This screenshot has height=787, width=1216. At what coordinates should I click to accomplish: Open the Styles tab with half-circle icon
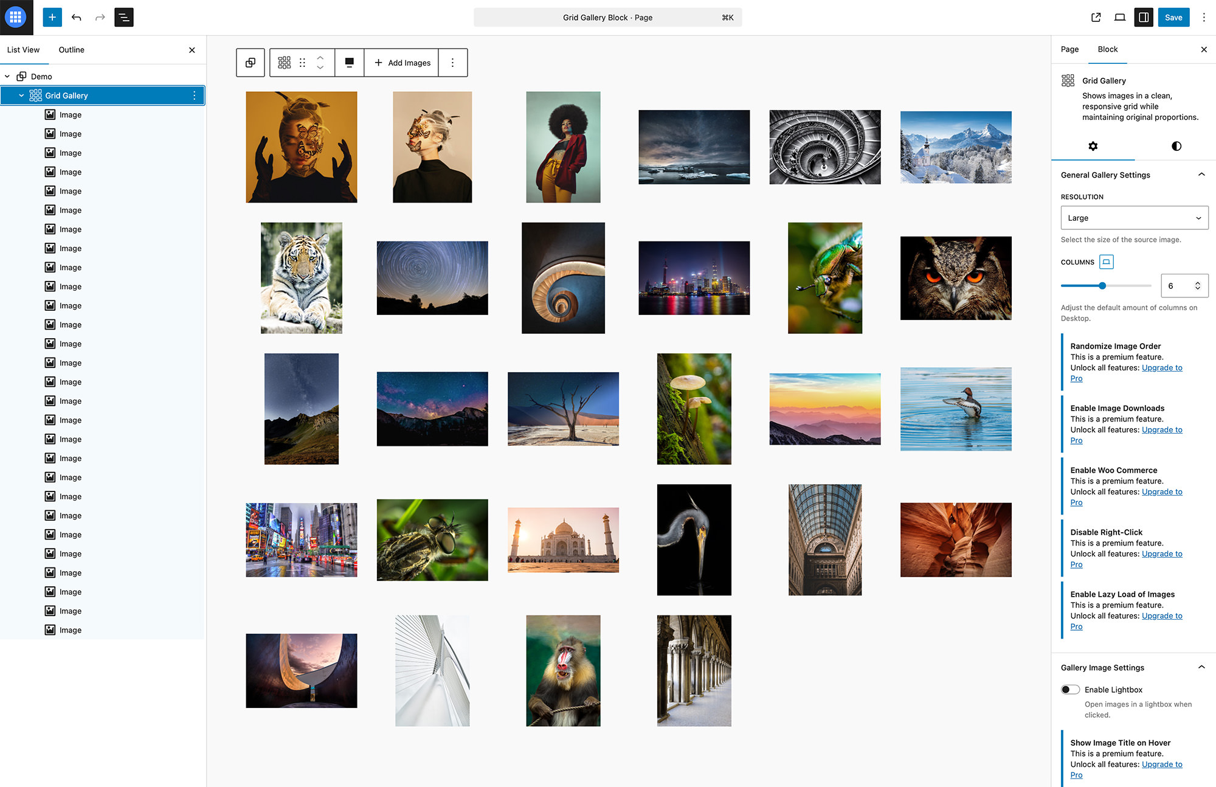coord(1176,146)
